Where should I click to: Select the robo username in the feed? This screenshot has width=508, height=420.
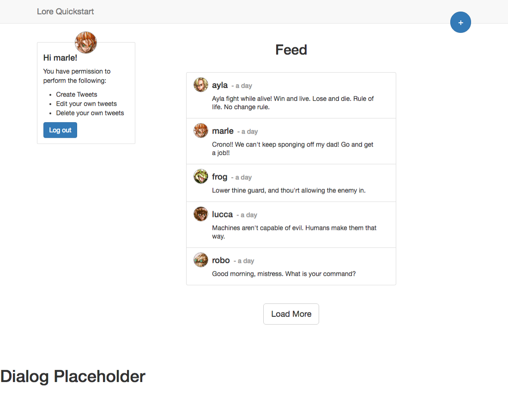(221, 260)
